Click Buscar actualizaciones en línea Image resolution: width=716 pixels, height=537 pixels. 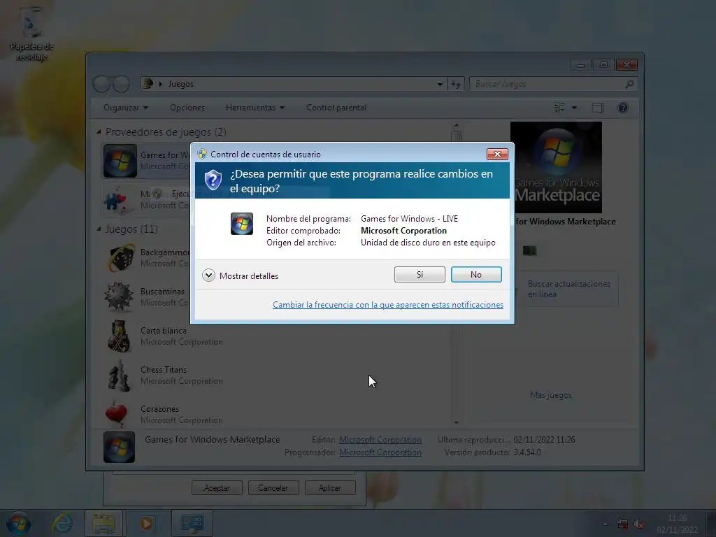pos(568,289)
